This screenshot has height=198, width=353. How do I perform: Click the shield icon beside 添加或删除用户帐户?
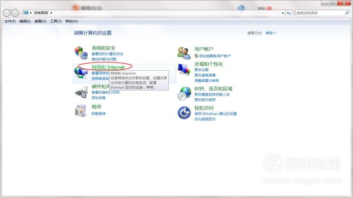(196, 56)
